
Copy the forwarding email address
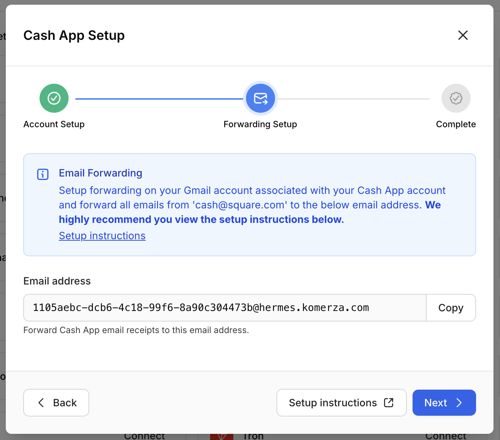pyautogui.click(x=451, y=308)
